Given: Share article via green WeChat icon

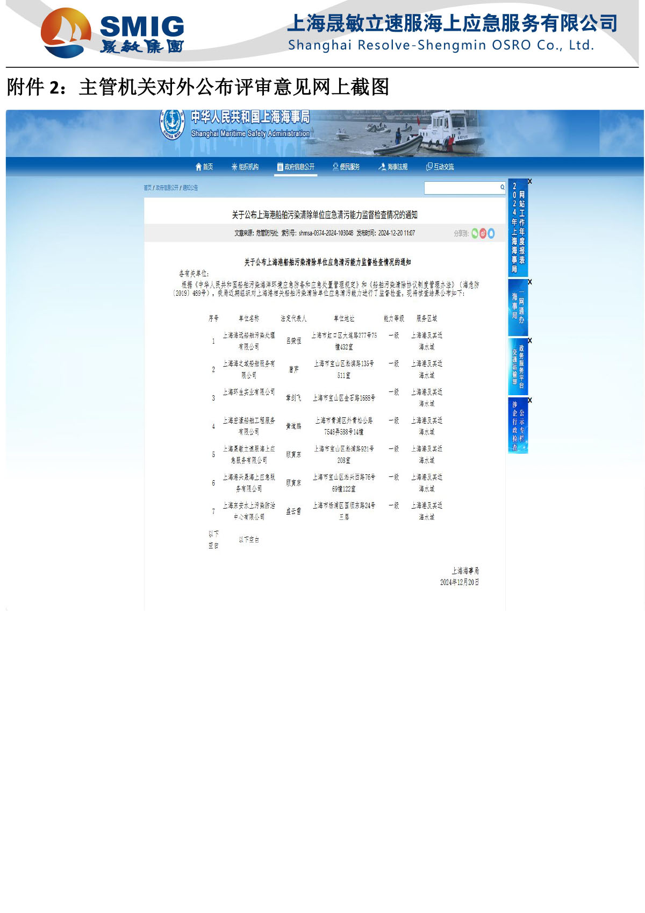Looking at the screenshot, I should pyautogui.click(x=475, y=233).
